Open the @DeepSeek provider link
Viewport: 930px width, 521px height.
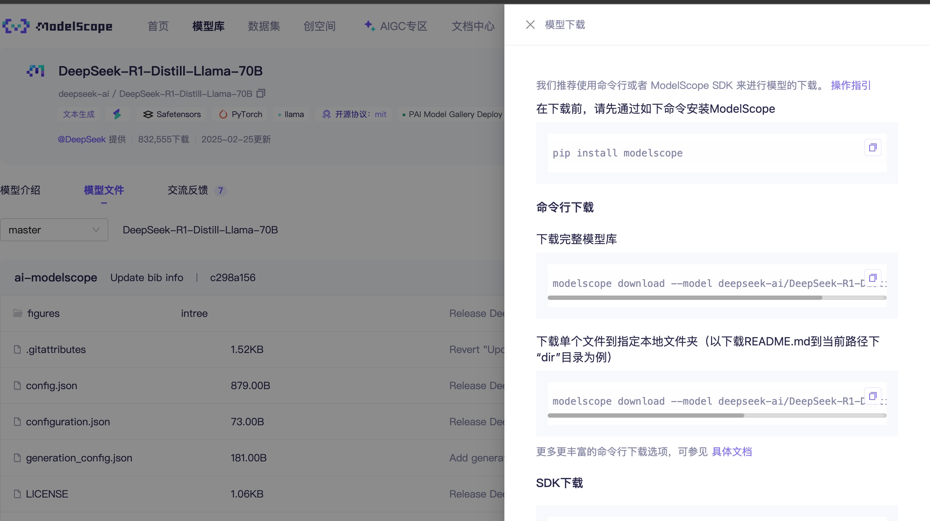coord(82,139)
